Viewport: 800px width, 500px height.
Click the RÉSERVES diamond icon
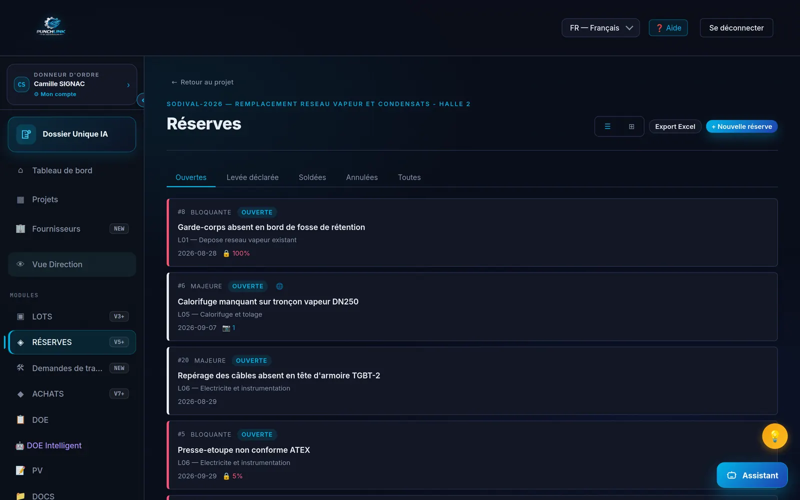pyautogui.click(x=20, y=342)
